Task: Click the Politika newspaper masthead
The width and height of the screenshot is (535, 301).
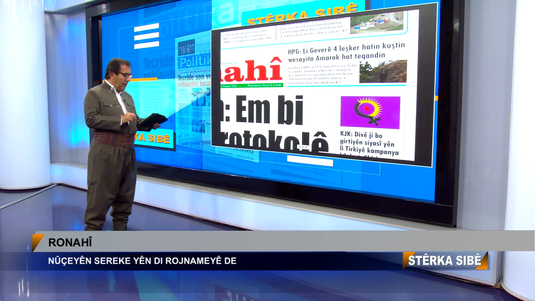Action: (x=195, y=62)
